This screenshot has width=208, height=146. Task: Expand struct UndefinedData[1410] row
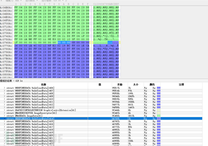[5, 99]
